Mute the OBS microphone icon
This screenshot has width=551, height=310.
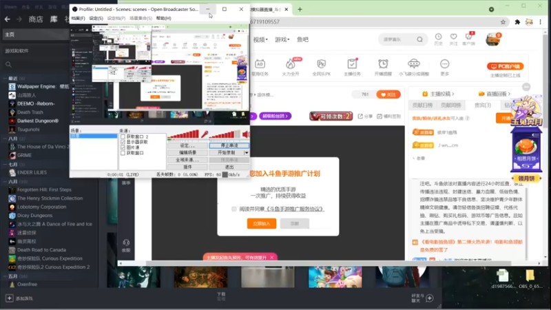pos(204,134)
